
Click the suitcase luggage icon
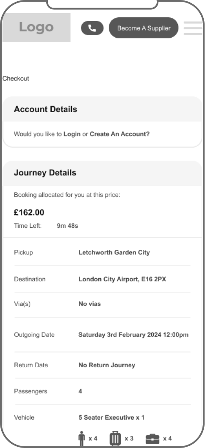pos(115,438)
